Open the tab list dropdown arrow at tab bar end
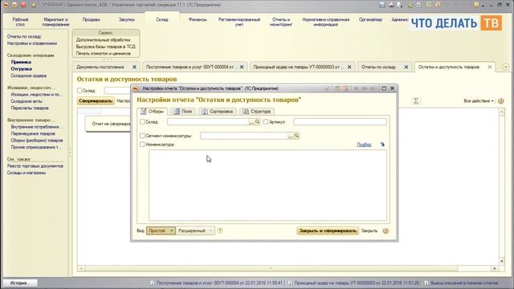Image resolution: width=514 pixels, height=289 pixels. [506, 67]
